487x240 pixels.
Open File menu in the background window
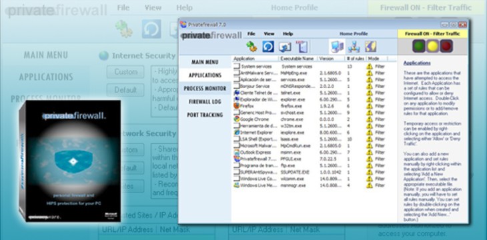pyautogui.click(x=123, y=8)
